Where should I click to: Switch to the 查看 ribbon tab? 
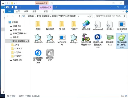click(34, 12)
